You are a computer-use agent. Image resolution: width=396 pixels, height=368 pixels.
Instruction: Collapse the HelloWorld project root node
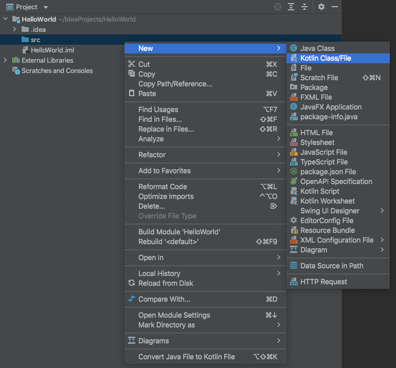point(6,19)
